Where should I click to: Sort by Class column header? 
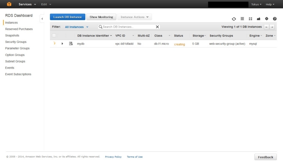click(162, 36)
